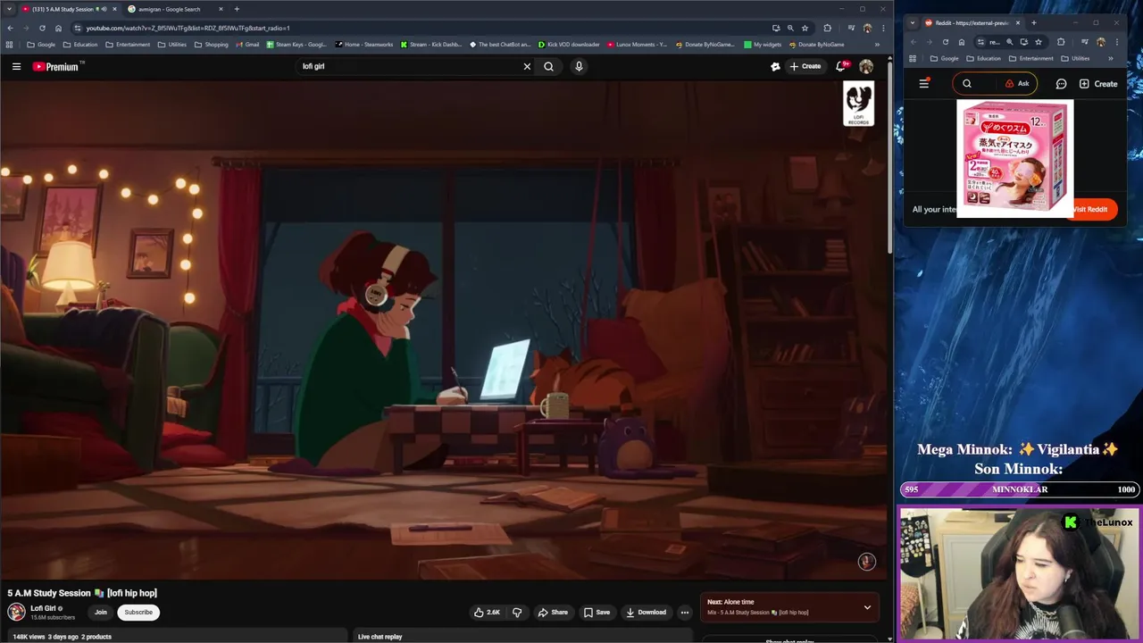1143x643 pixels.
Task: Open Chrome menu dots in the YouTube window
Action: 883,28
